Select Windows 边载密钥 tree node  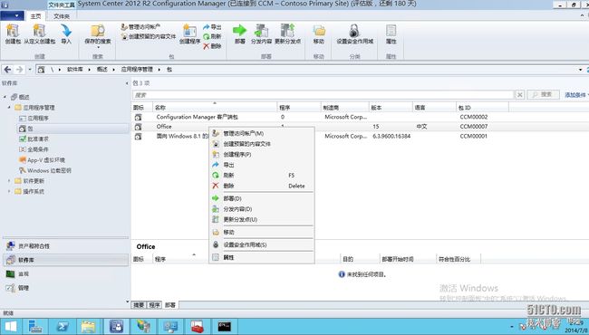tap(45, 170)
